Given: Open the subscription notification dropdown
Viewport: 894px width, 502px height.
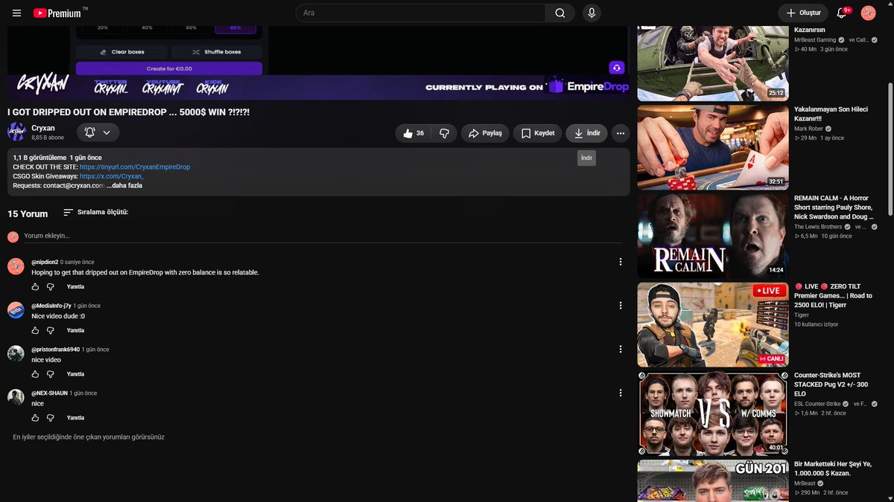Looking at the screenshot, I should click(x=98, y=132).
